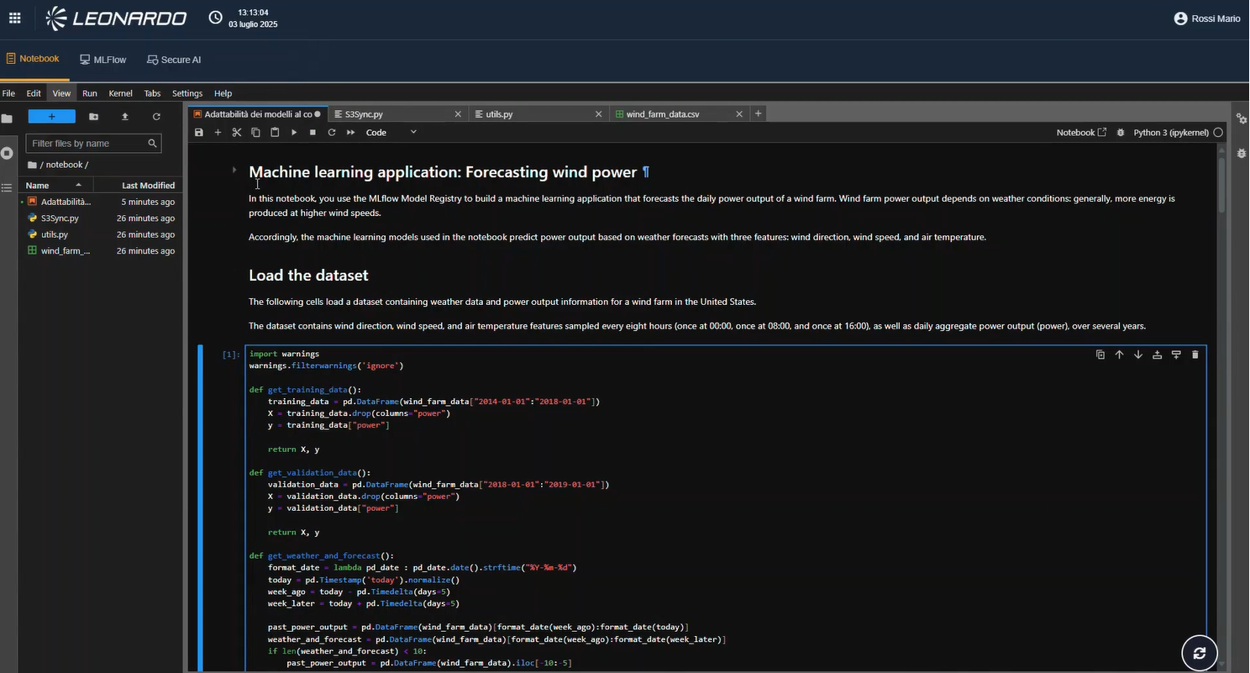Save the notebook with the disk icon
The image size is (1250, 673).
coord(199,133)
